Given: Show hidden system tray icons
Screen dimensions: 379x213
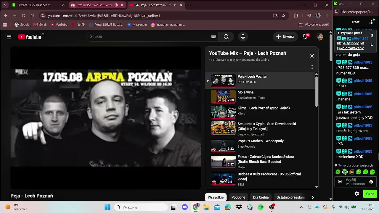Looking at the screenshot, I should coord(301,207).
